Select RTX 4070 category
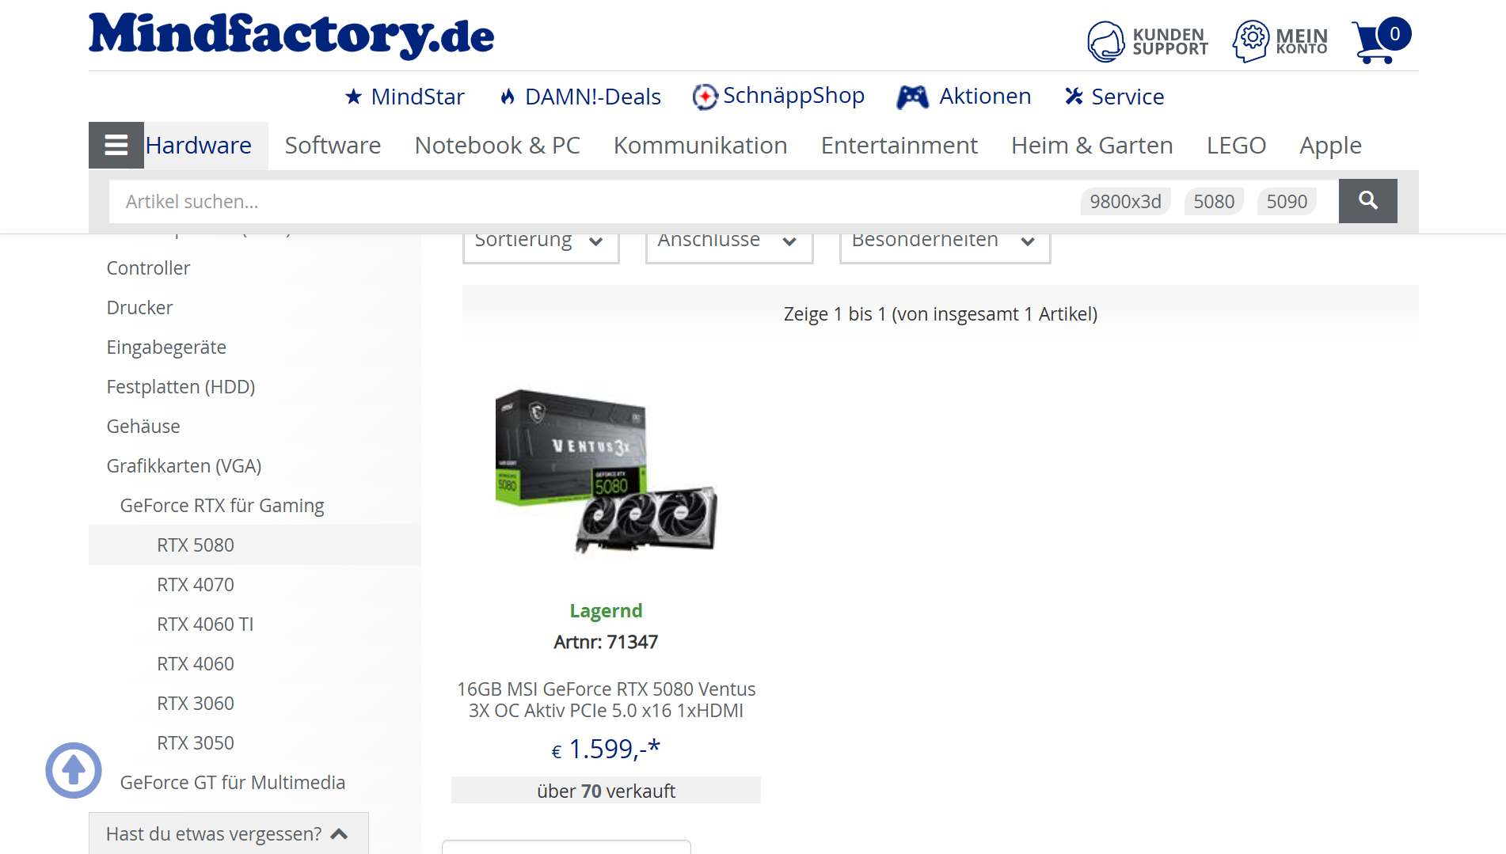The height and width of the screenshot is (854, 1506). tap(196, 584)
